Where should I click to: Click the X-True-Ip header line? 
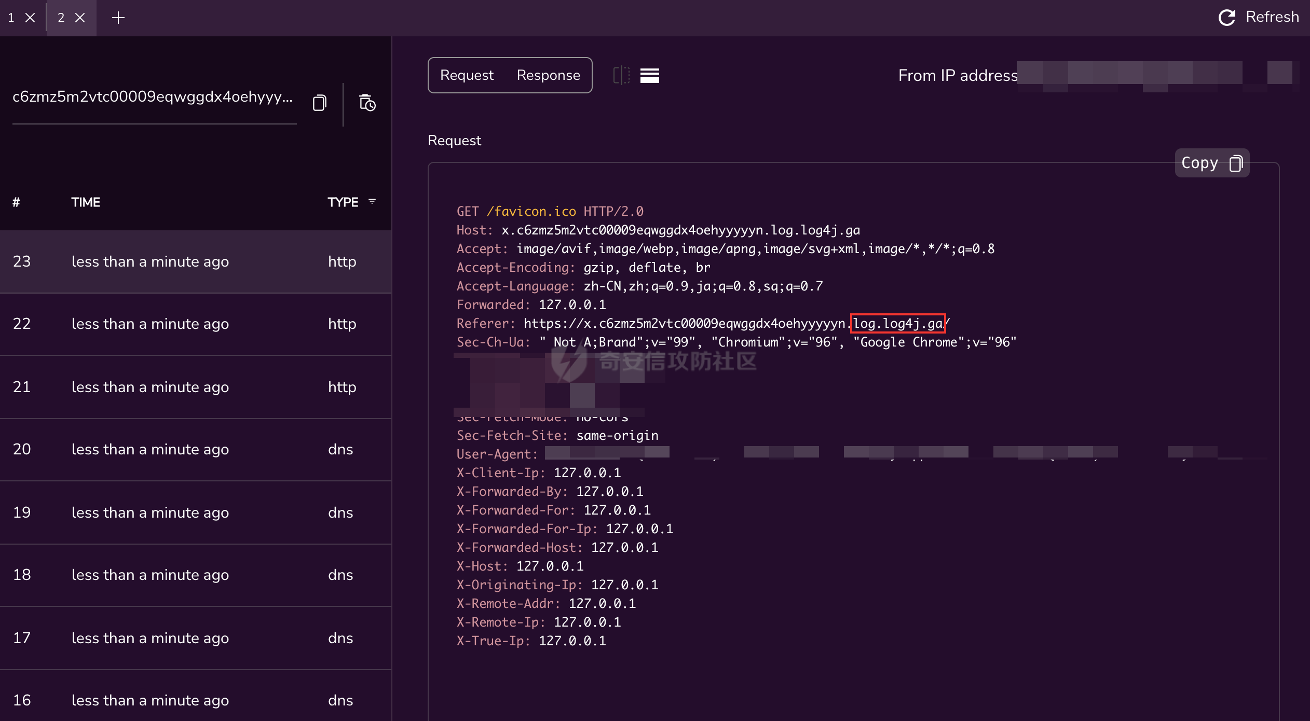point(531,641)
